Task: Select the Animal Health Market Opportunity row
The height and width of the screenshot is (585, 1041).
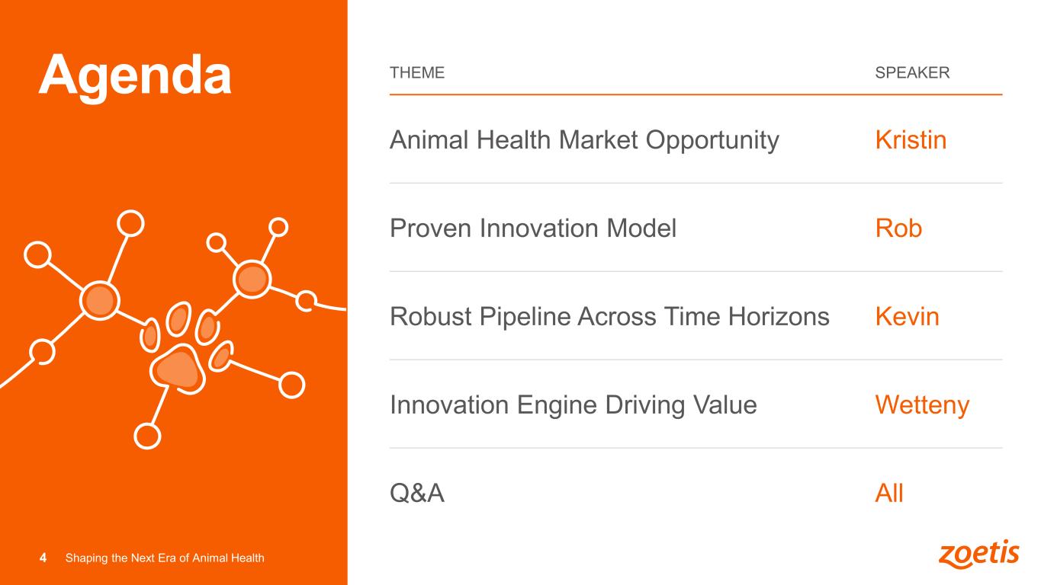Action: tap(584, 140)
